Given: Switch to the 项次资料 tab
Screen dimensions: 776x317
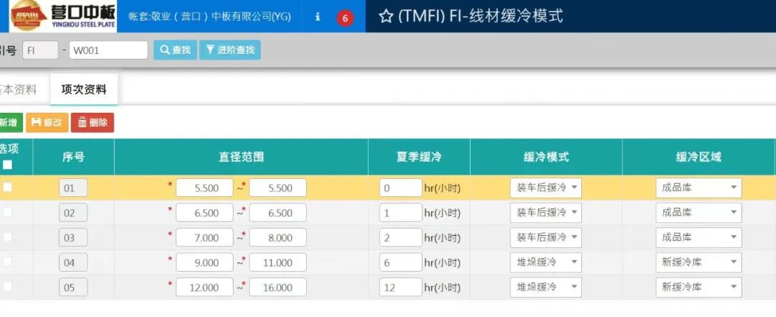Looking at the screenshot, I should [84, 90].
